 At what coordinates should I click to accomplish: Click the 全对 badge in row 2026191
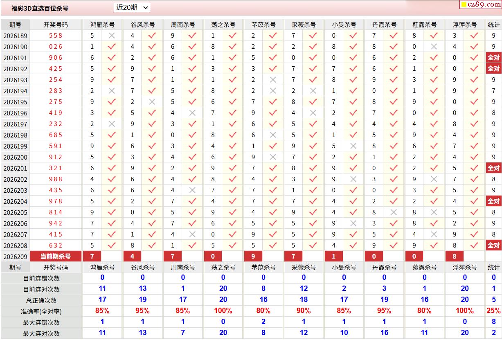pyautogui.click(x=494, y=58)
